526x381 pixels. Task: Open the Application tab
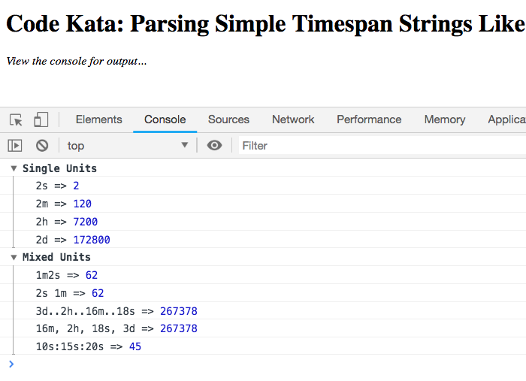pos(506,119)
